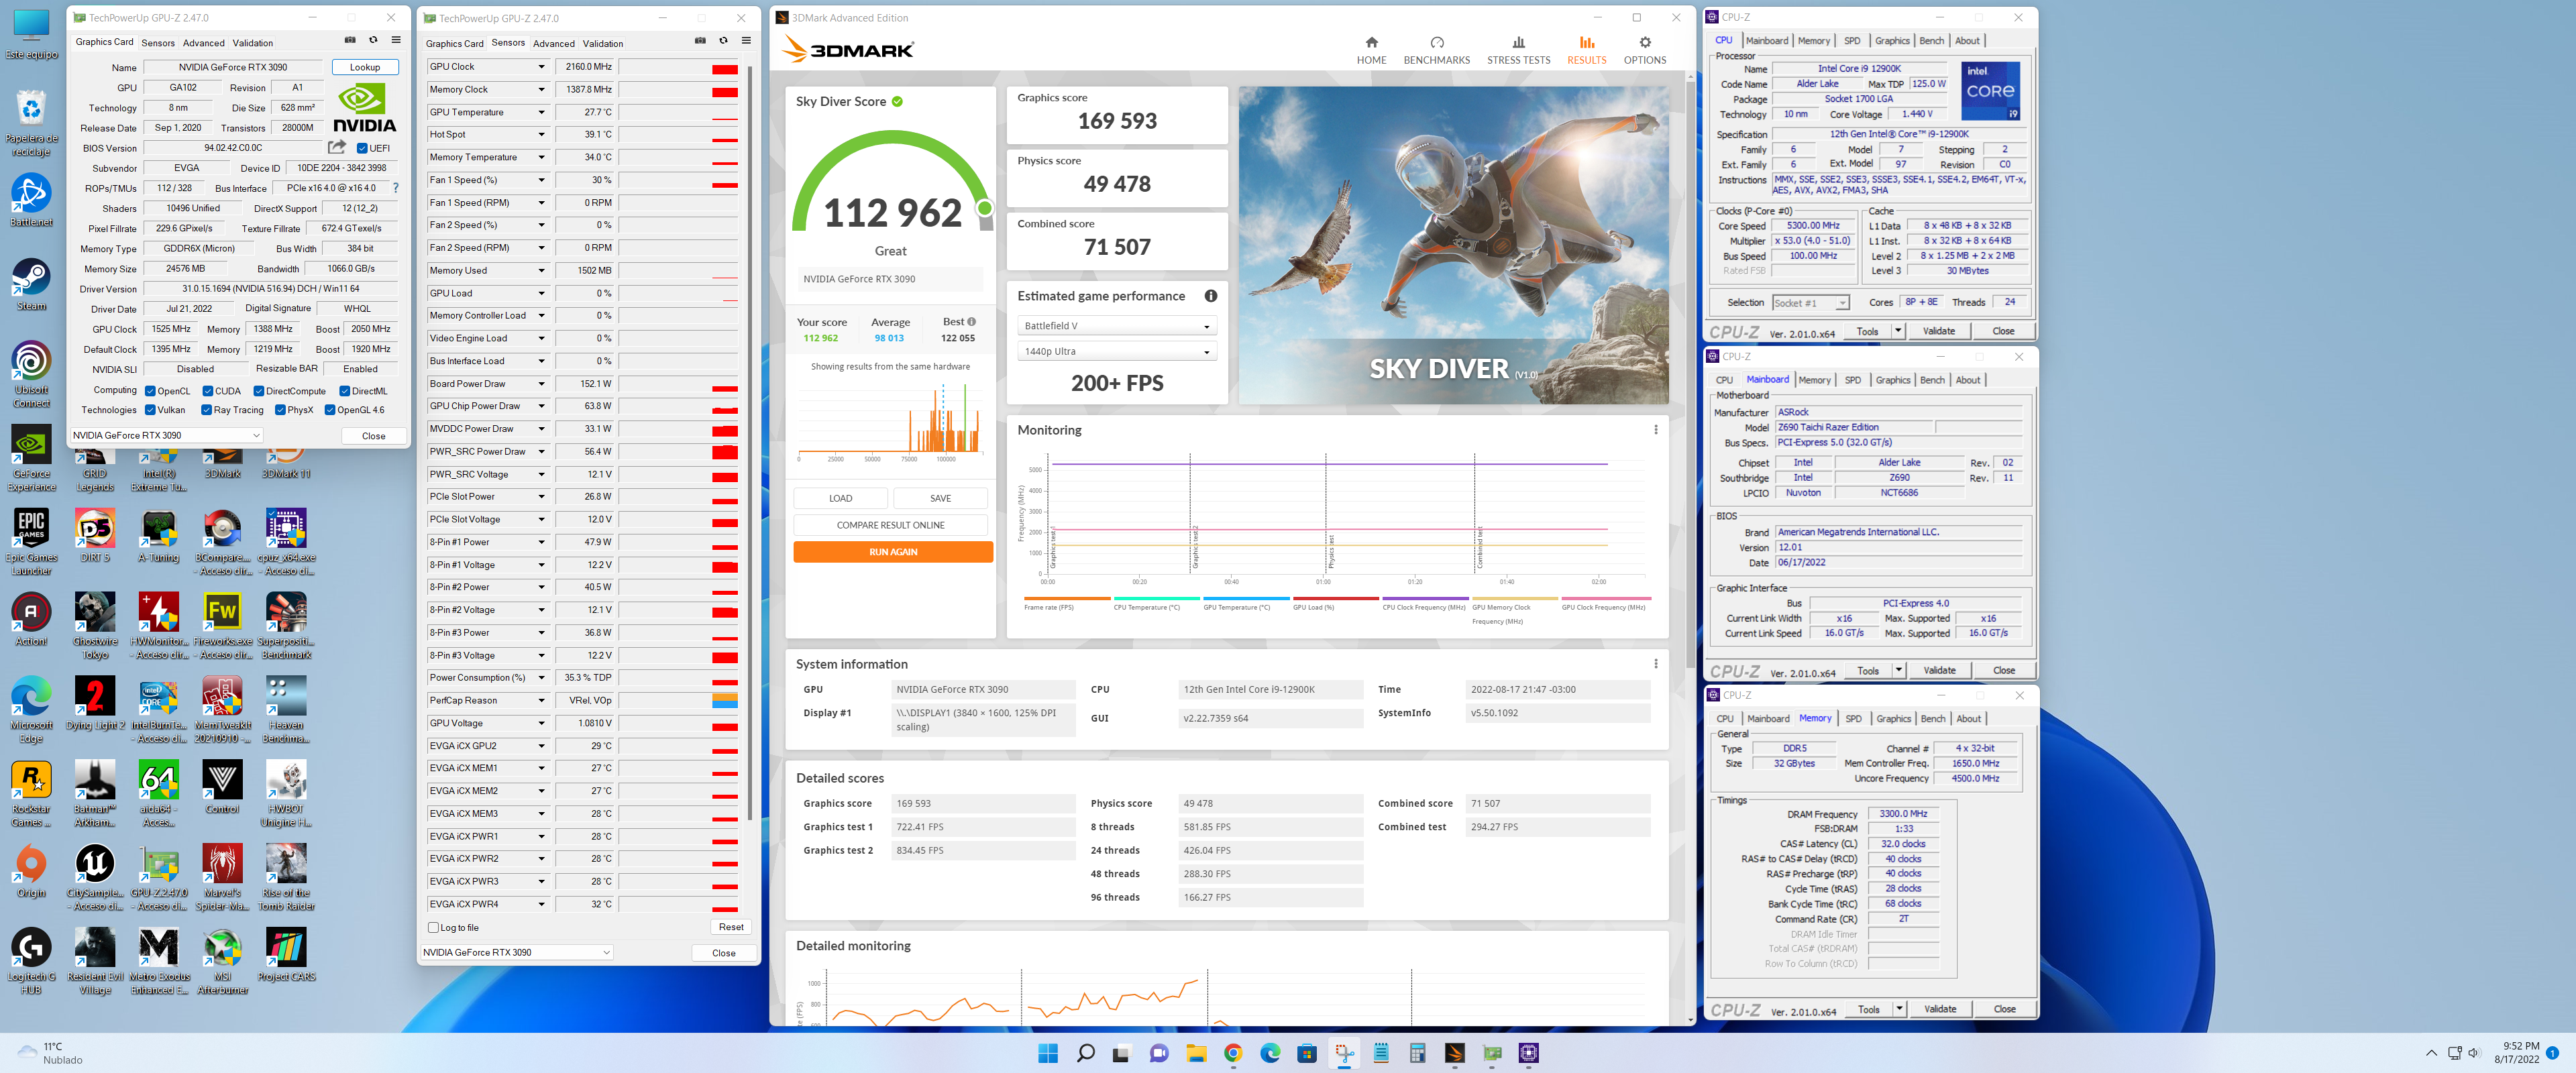The width and height of the screenshot is (2576, 1073).
Task: Switch to Advanced tab in GPU-Z Sensors window
Action: pyautogui.click(x=553, y=44)
